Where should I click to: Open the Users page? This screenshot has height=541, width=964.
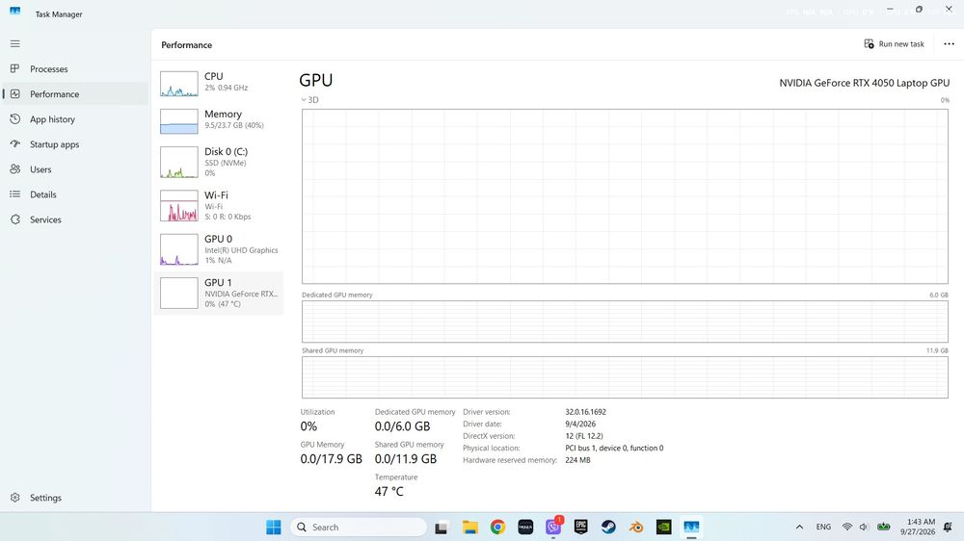pyautogui.click(x=75, y=169)
